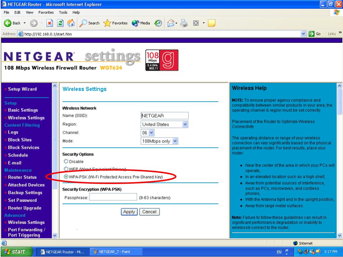Open the Home page icon
This screenshot has width=343, height=257.
(71, 23)
